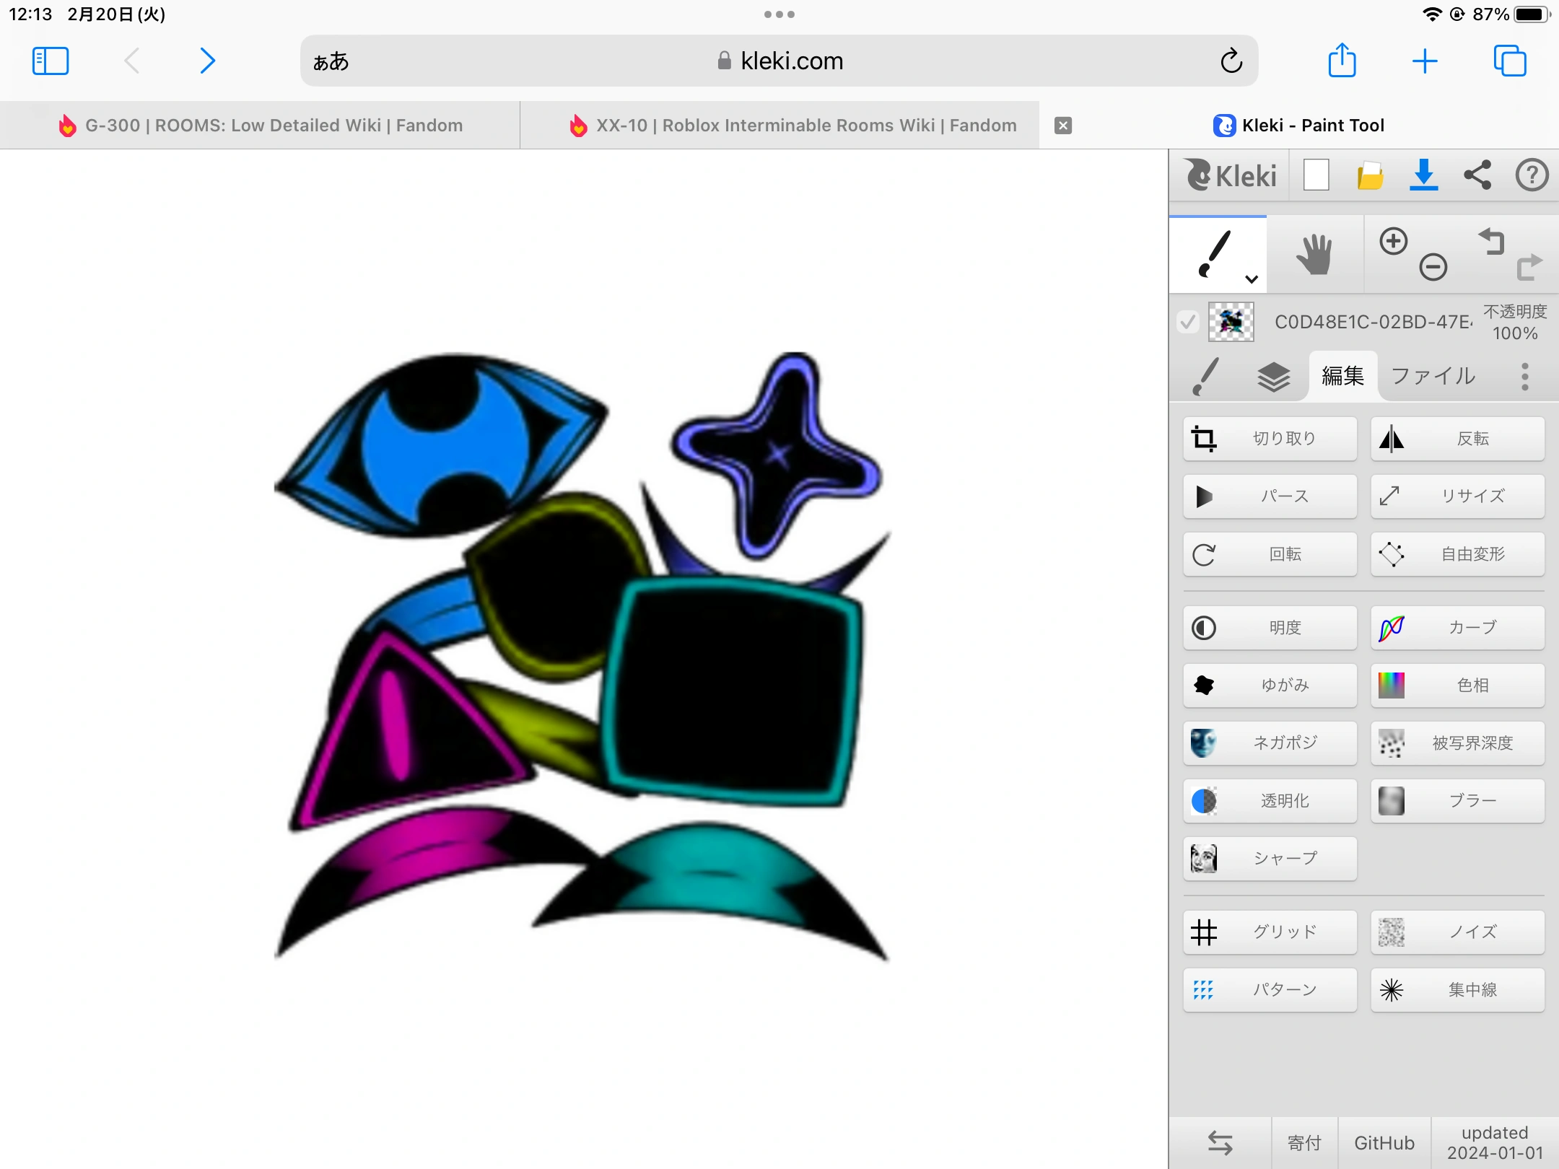
Task: Click the zoom out minus icon
Action: (1433, 268)
